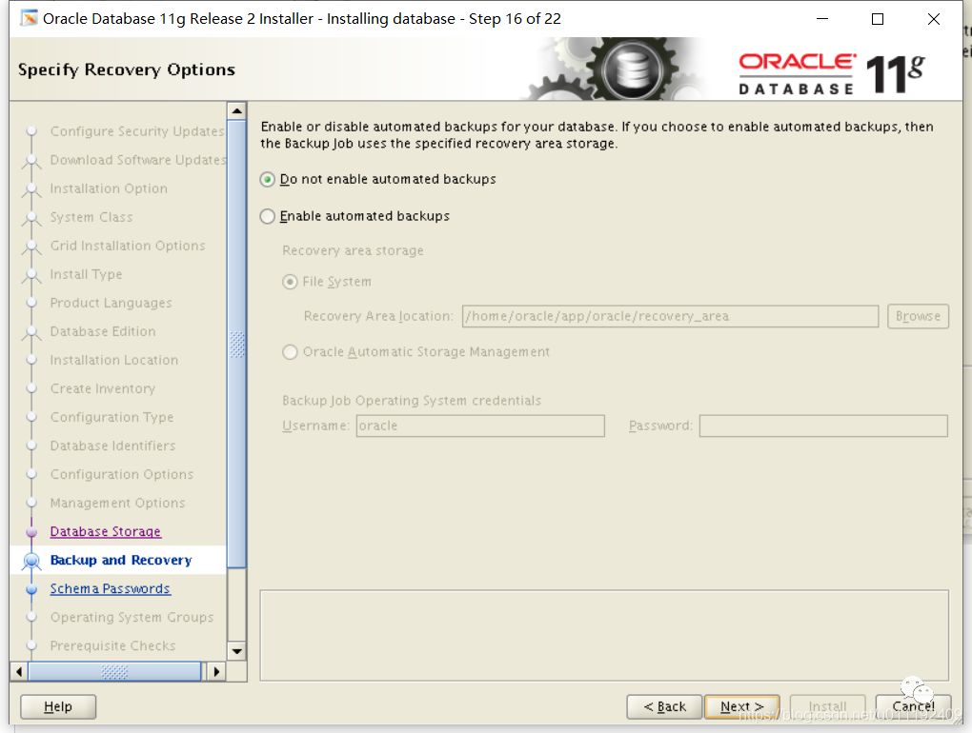Minimize the installer window
972x733 pixels.
coord(822,19)
